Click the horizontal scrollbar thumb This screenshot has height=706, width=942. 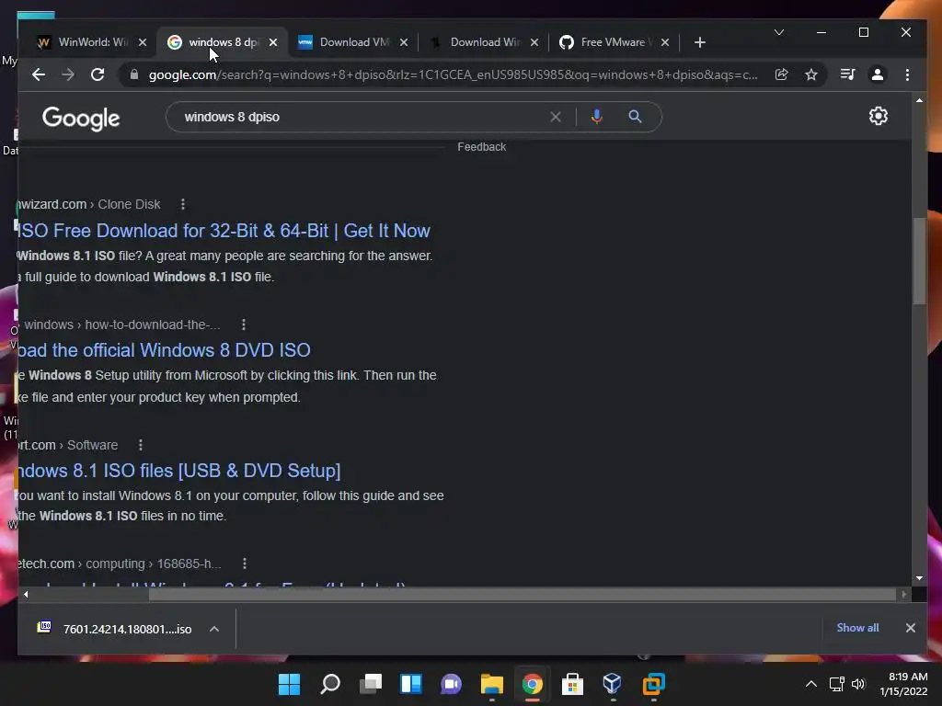(x=523, y=595)
